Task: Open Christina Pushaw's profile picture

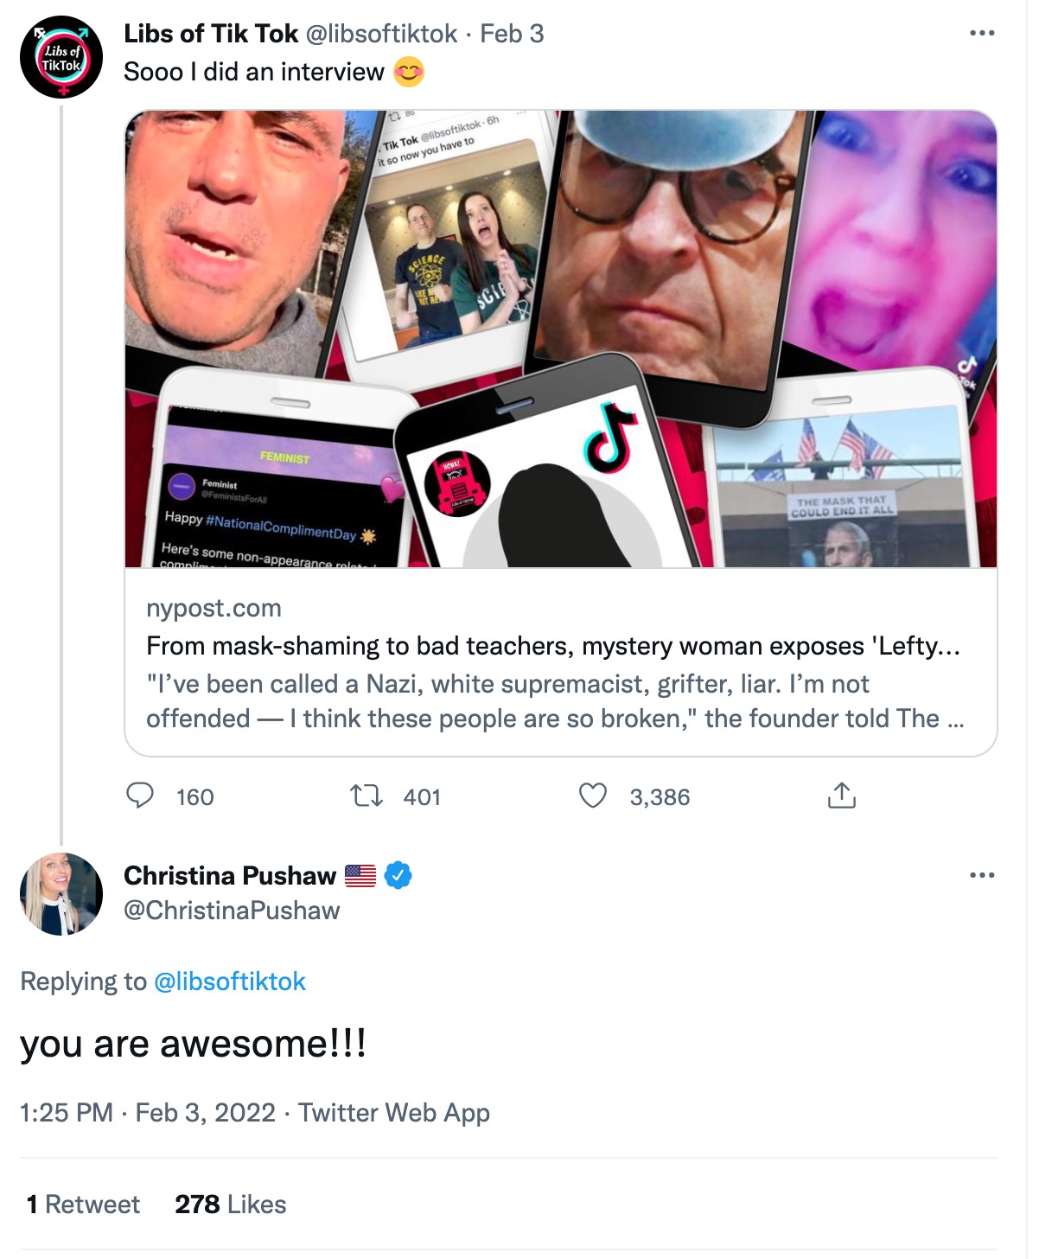Action: click(x=61, y=894)
